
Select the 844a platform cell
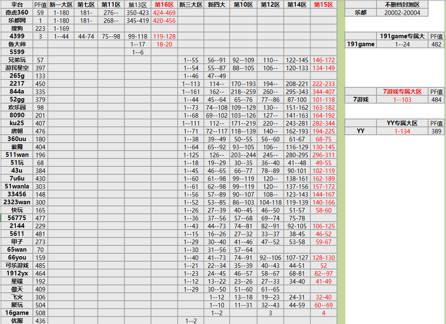[17, 92]
